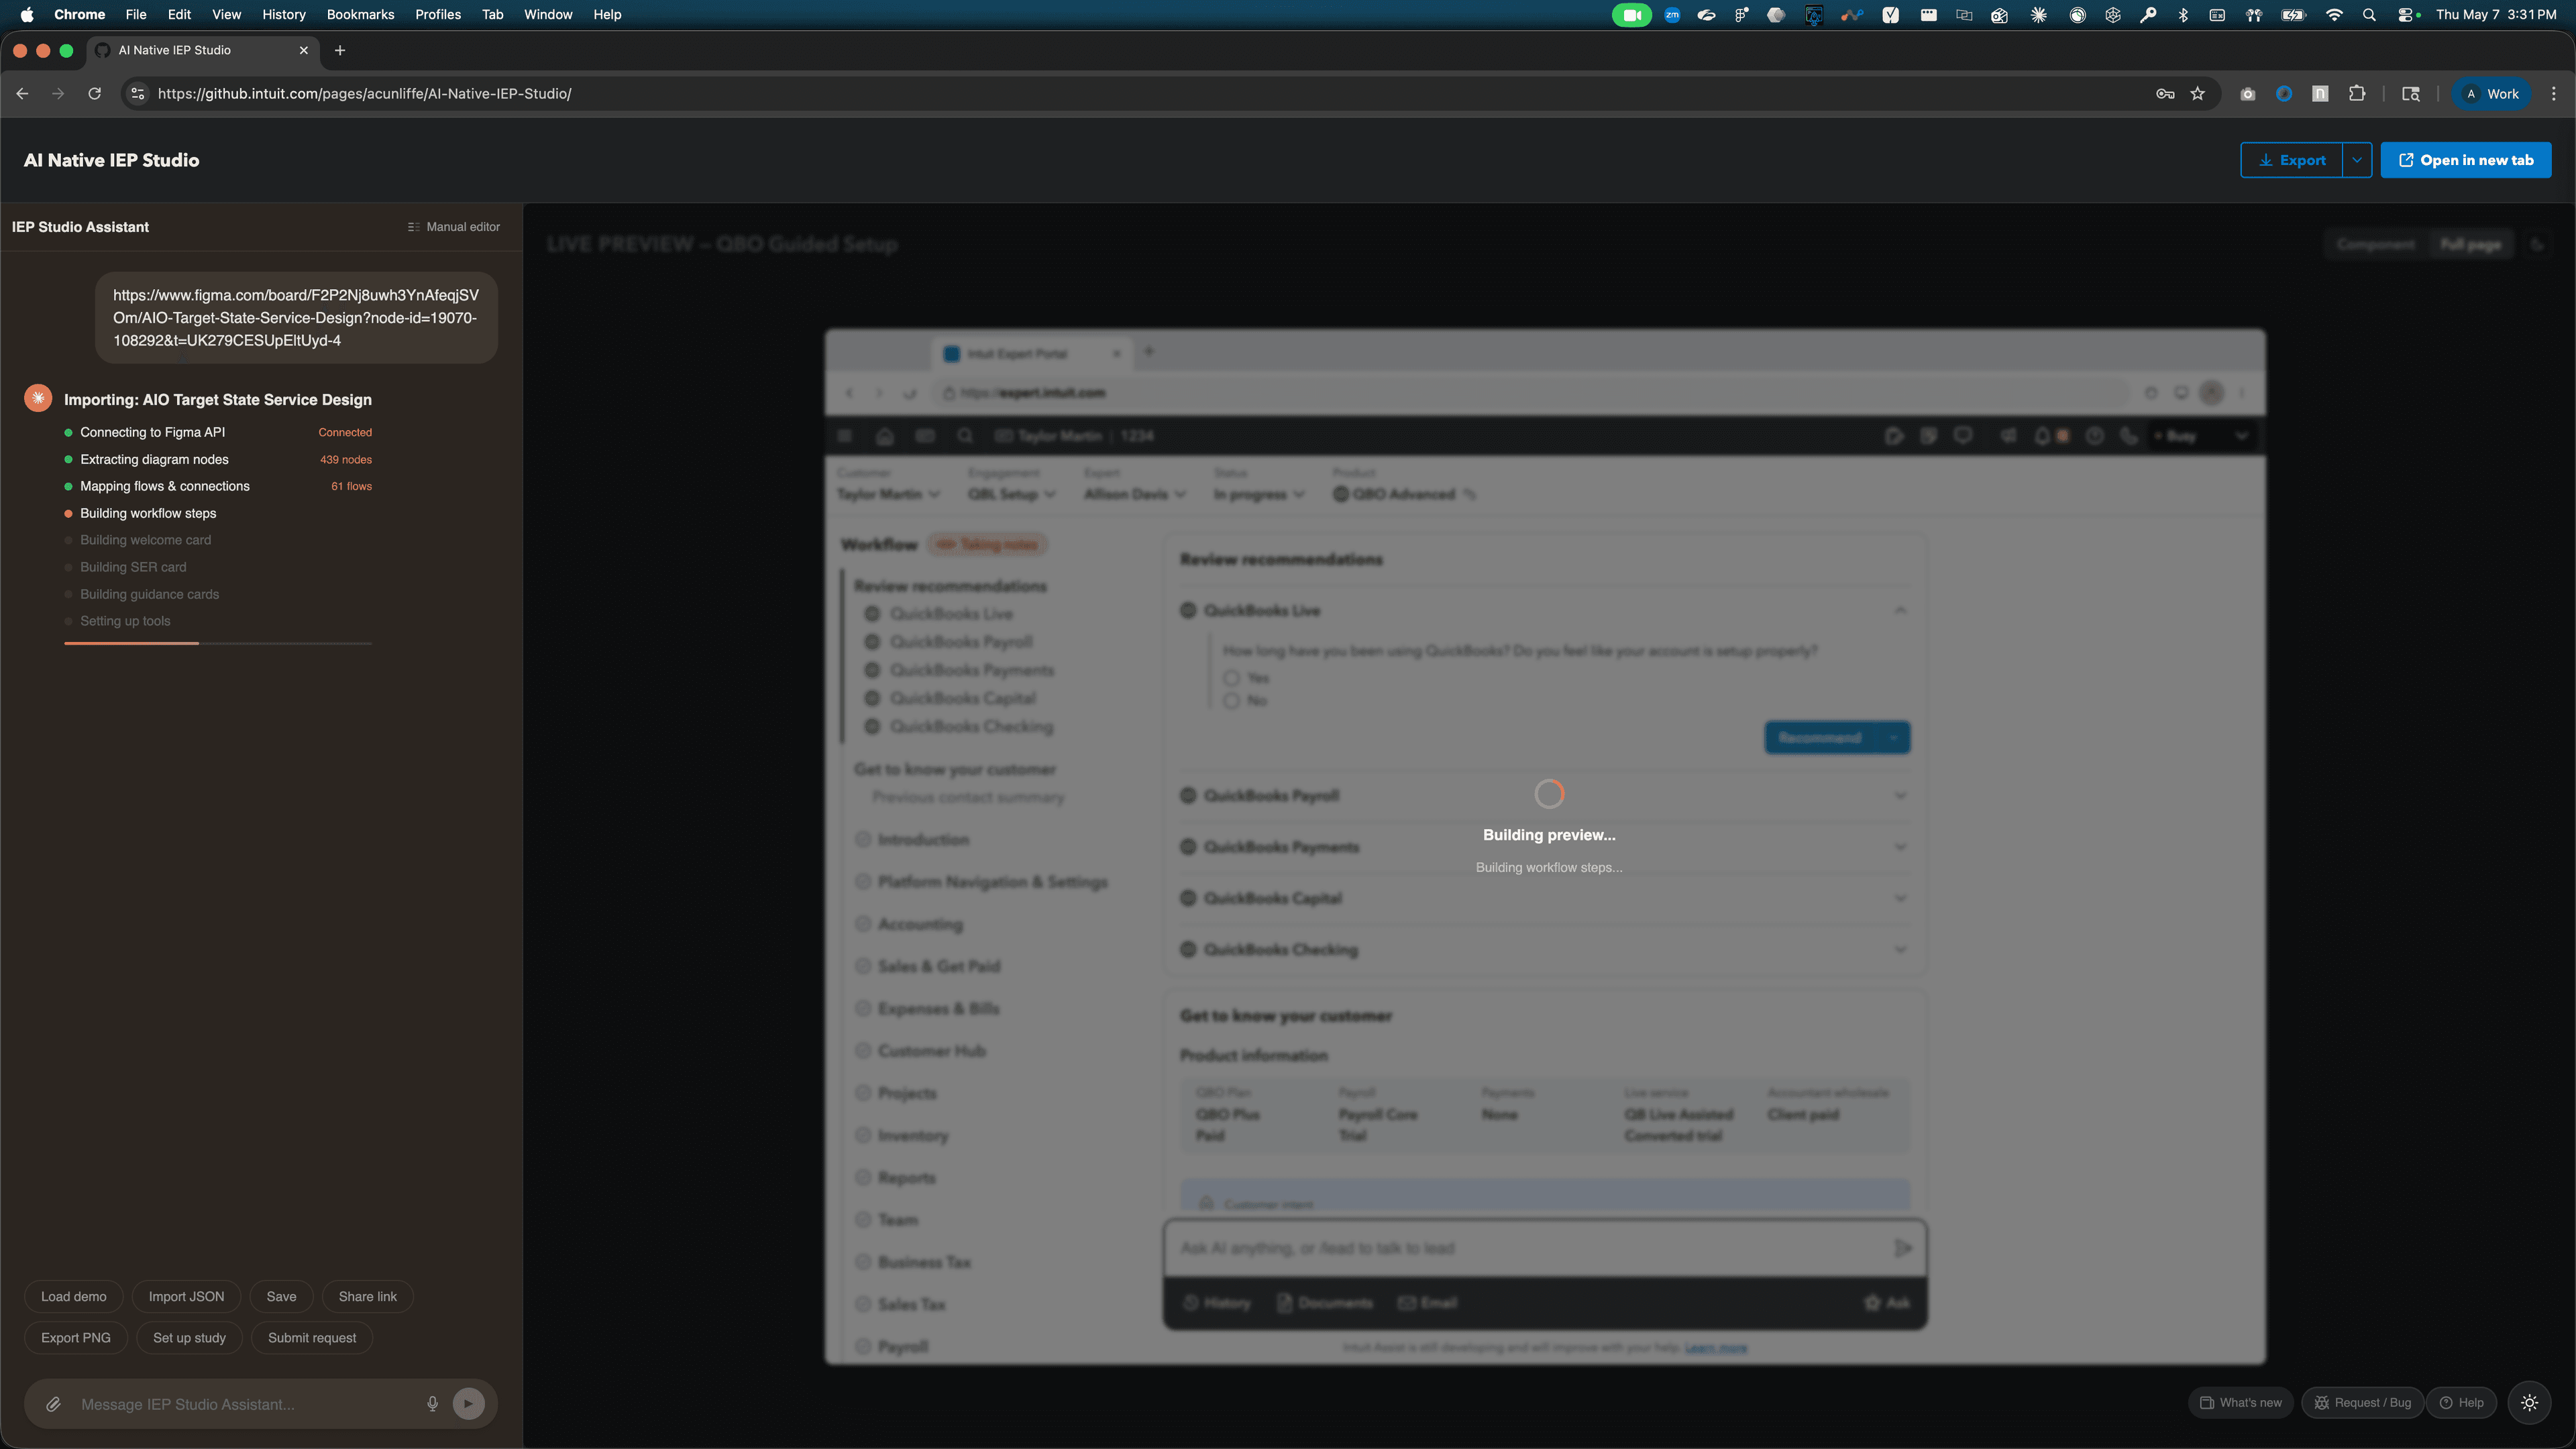The width and height of the screenshot is (2576, 1449).
Task: Open the Wi-Fi status icon in menu bar
Action: 2334,15
